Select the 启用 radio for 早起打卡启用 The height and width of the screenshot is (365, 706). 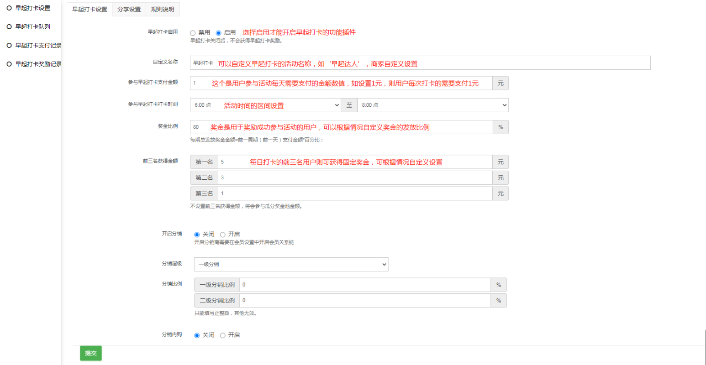pos(218,33)
